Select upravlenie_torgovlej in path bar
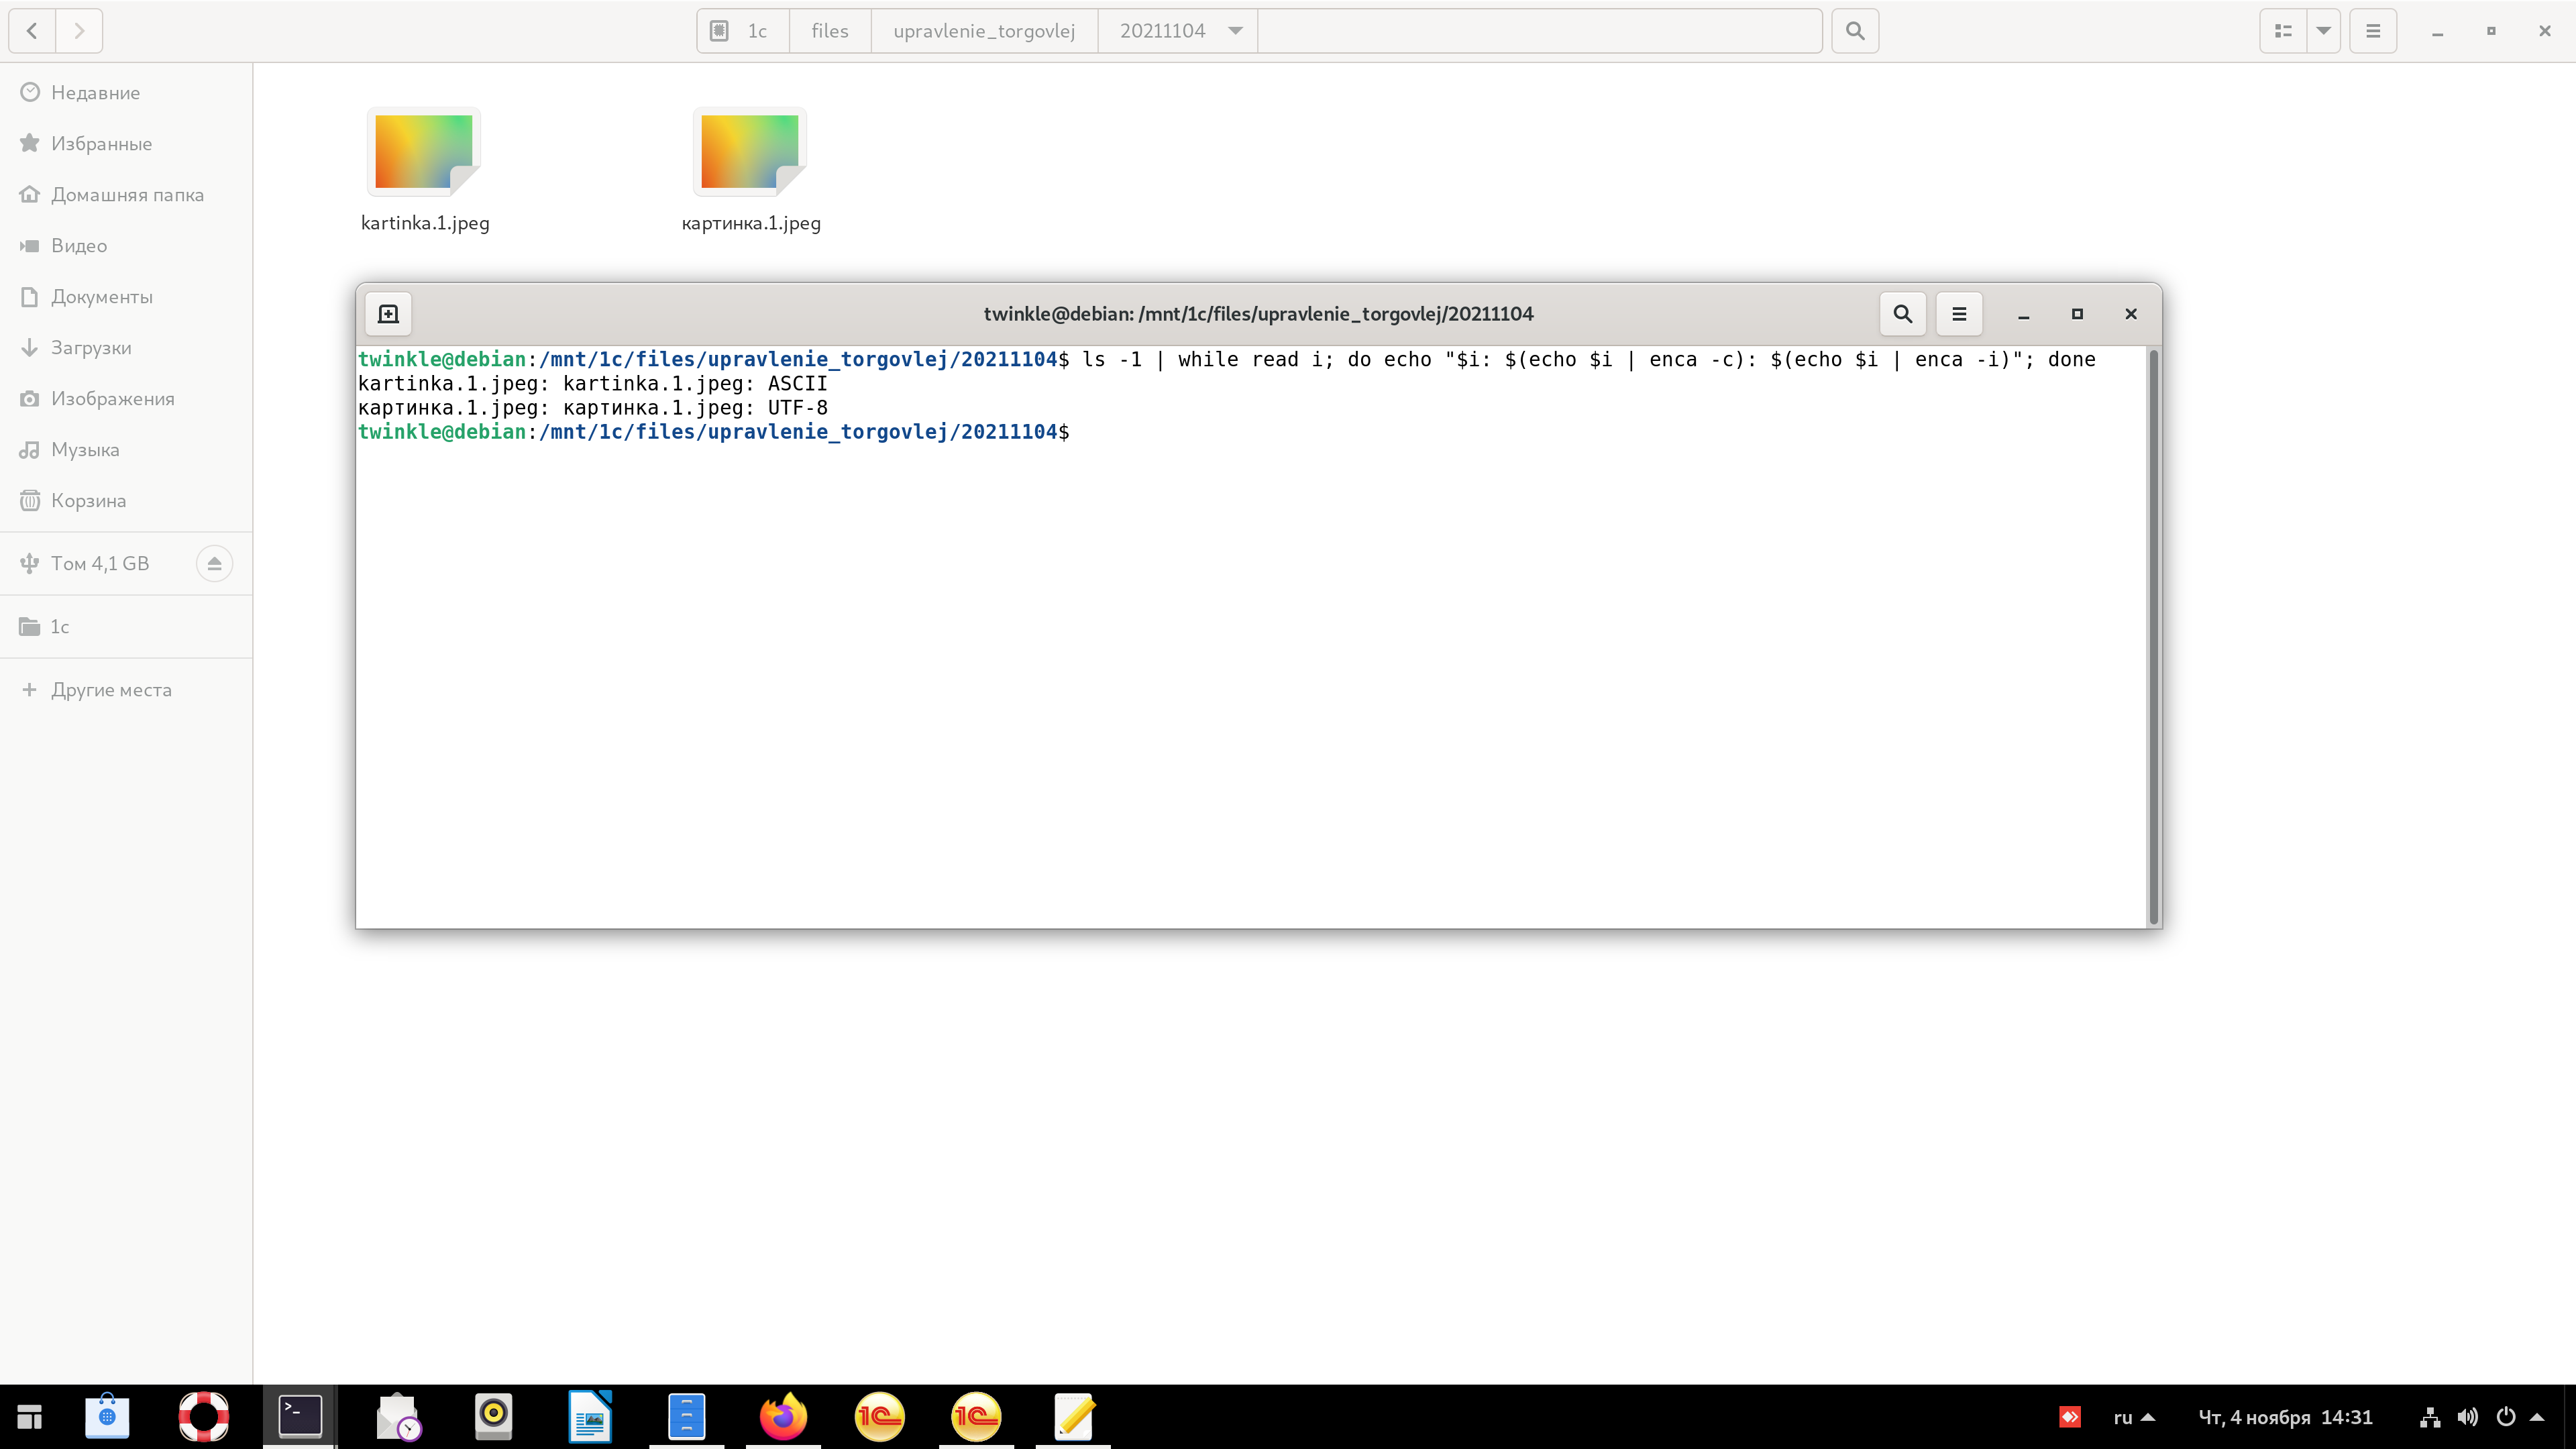Screen dimensions: 2576x1449 click(983, 31)
